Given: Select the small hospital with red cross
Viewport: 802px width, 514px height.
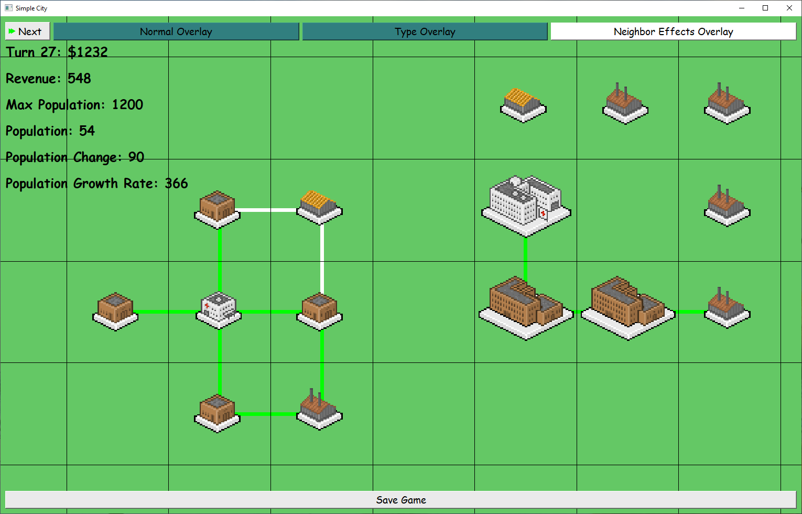Looking at the screenshot, I should click(x=219, y=309).
